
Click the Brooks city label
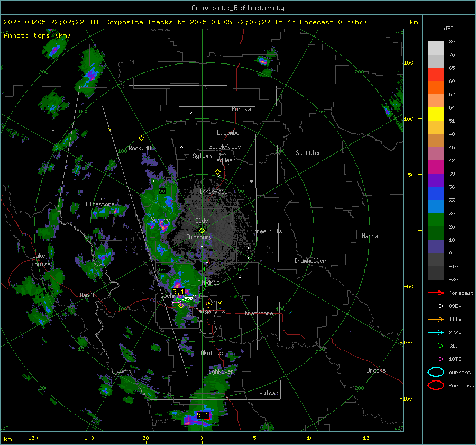(376, 370)
